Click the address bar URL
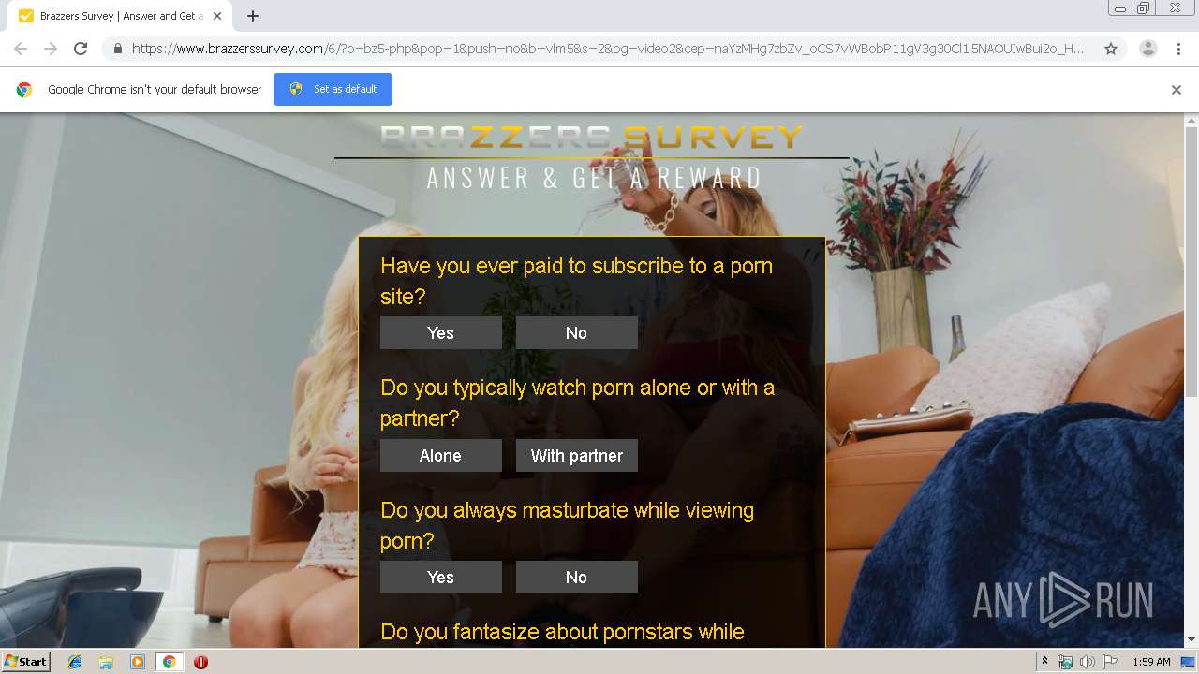Image resolution: width=1199 pixels, height=674 pixels. coord(607,49)
